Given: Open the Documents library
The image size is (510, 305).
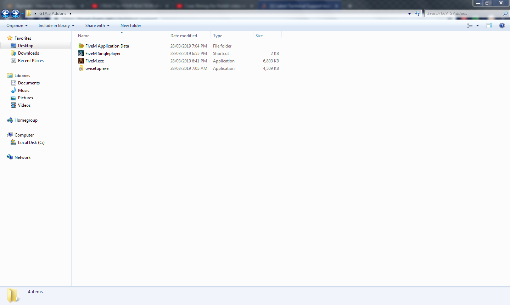Looking at the screenshot, I should click(29, 83).
